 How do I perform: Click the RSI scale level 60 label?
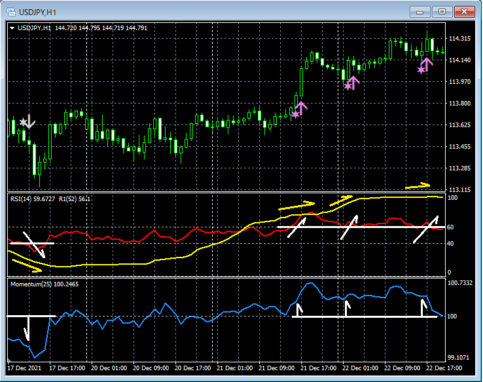click(450, 227)
